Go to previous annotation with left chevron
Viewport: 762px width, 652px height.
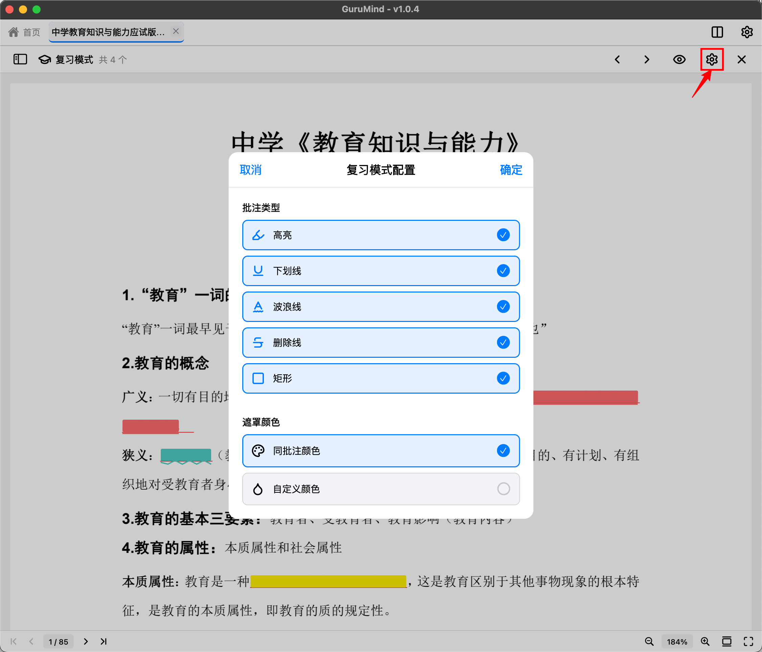tap(617, 59)
